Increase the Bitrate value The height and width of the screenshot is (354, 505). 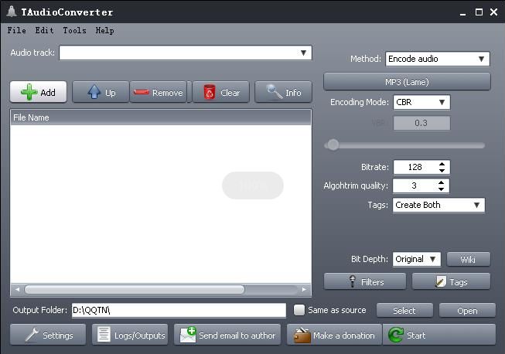[442, 164]
